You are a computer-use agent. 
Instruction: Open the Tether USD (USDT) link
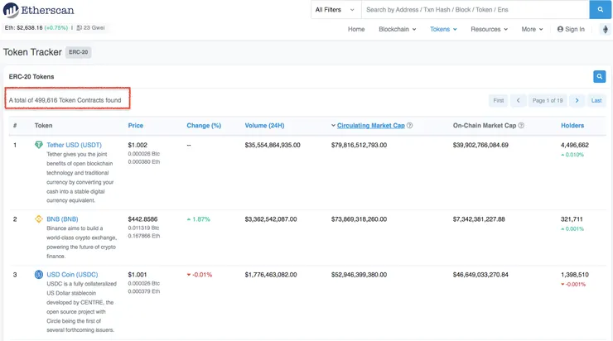click(x=74, y=145)
